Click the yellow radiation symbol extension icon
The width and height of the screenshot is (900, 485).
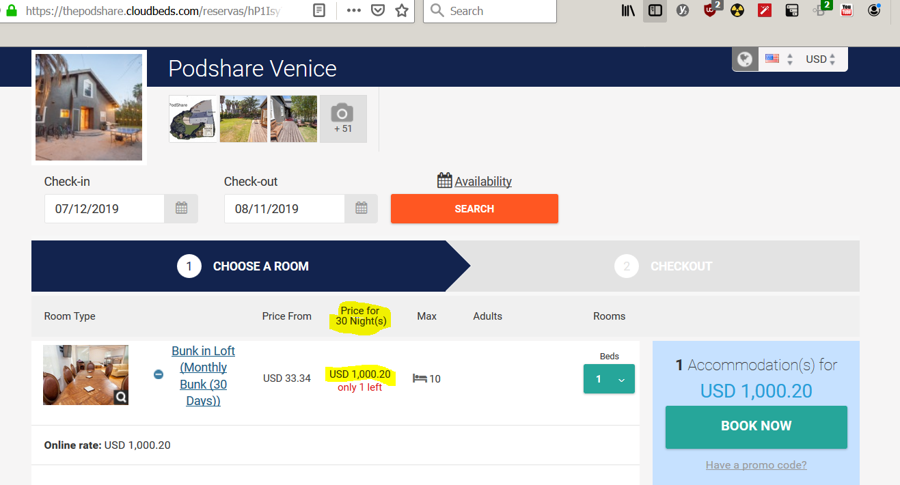pyautogui.click(x=737, y=10)
